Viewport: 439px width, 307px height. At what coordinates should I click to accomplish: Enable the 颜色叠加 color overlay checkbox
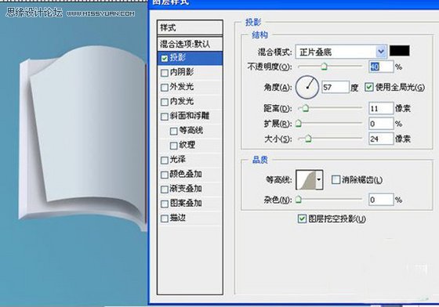coord(165,175)
